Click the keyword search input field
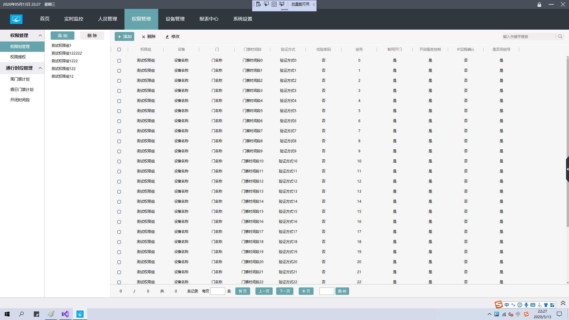Viewport: 569px width, 320px height. (x=528, y=36)
